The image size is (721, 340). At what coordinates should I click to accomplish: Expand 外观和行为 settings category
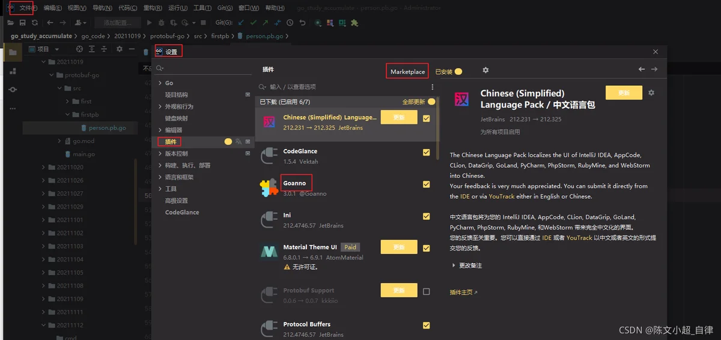click(x=160, y=106)
